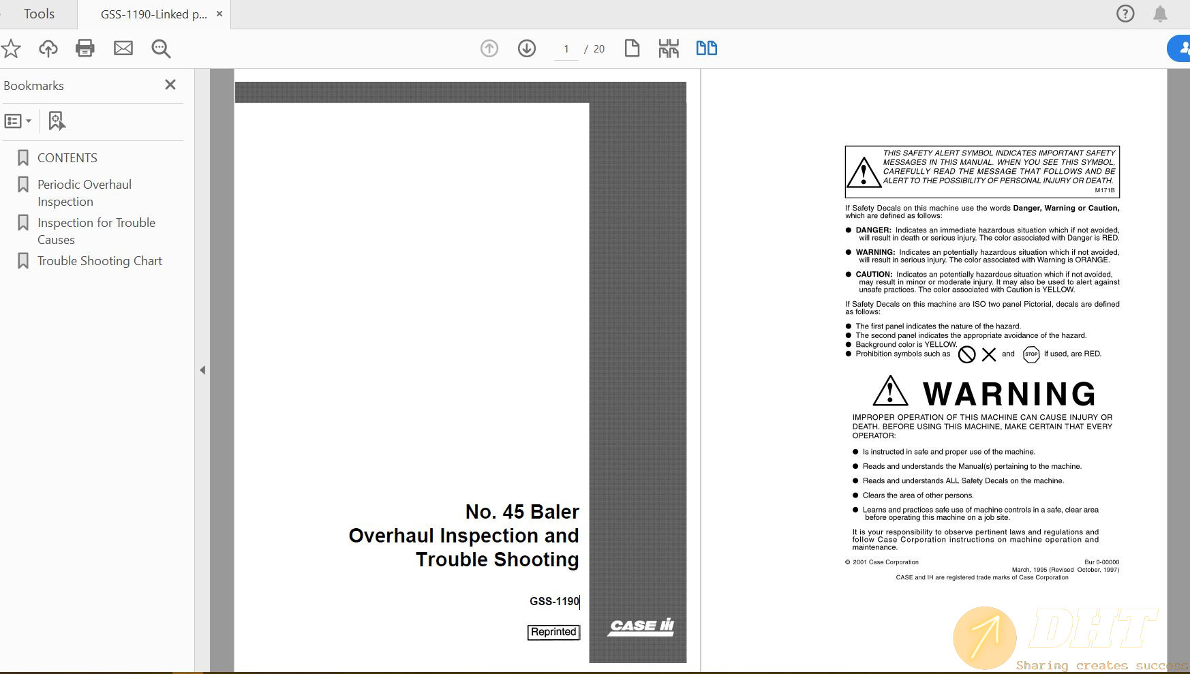Print the document using printer icon
1190x674 pixels.
(x=85, y=48)
